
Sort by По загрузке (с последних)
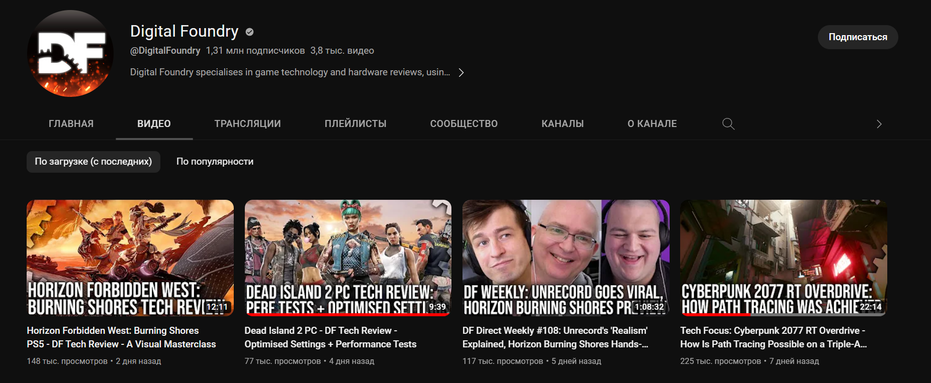tap(94, 162)
